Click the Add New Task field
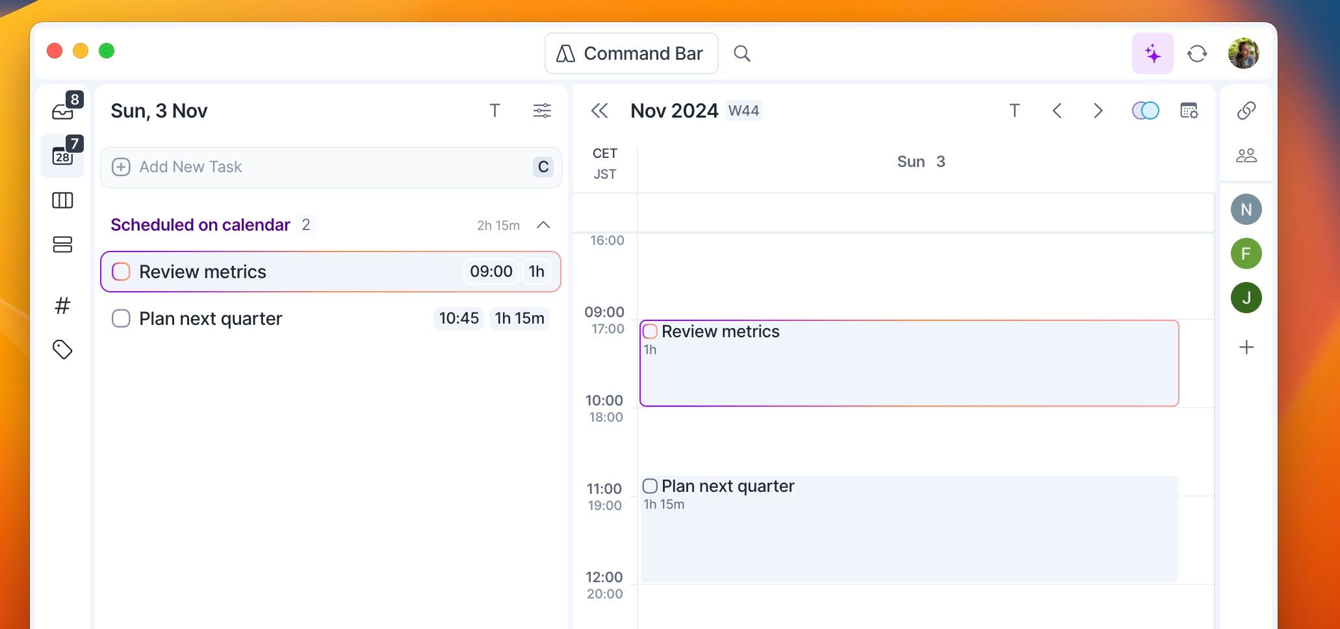Image resolution: width=1340 pixels, height=629 pixels. [x=331, y=167]
